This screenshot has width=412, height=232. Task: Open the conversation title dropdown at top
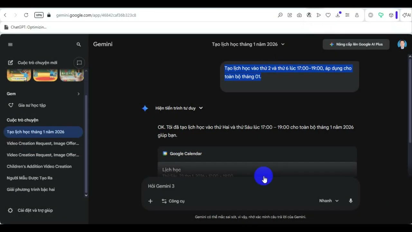click(248, 44)
